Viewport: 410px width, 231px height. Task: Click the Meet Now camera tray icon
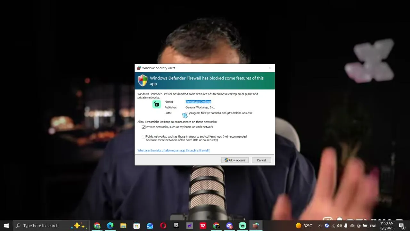(x=359, y=226)
